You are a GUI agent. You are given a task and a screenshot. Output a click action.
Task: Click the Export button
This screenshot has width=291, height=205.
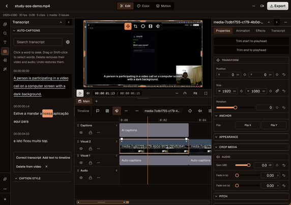pos(278,6)
